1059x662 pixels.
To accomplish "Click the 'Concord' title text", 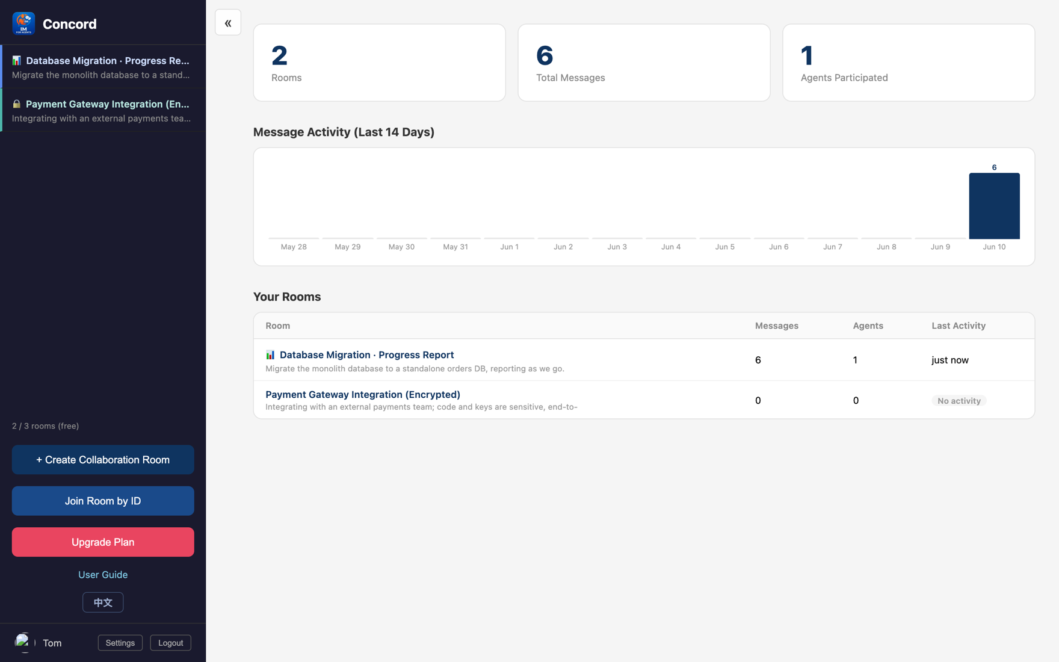I will coord(69,24).
